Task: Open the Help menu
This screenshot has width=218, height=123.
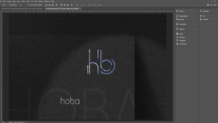Action: (52, 1)
